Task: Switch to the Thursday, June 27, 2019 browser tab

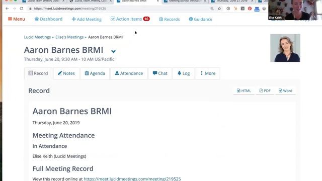Action: 232,2
